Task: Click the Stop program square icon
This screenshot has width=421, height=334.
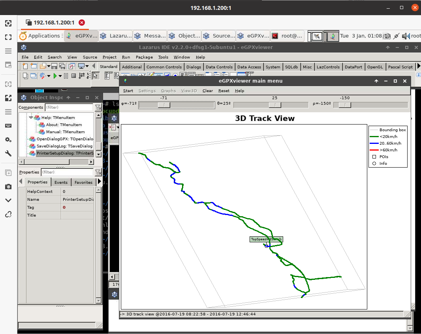Action: coord(73,76)
